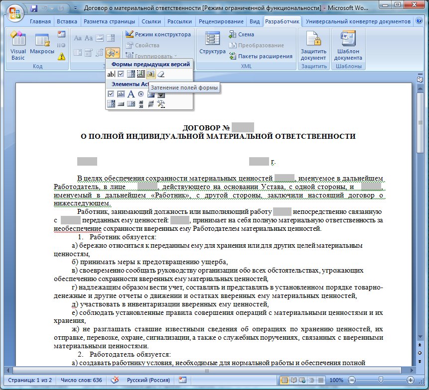429x390 pixels.
Task: Insert a Rich Text content control
Action: [78, 38]
